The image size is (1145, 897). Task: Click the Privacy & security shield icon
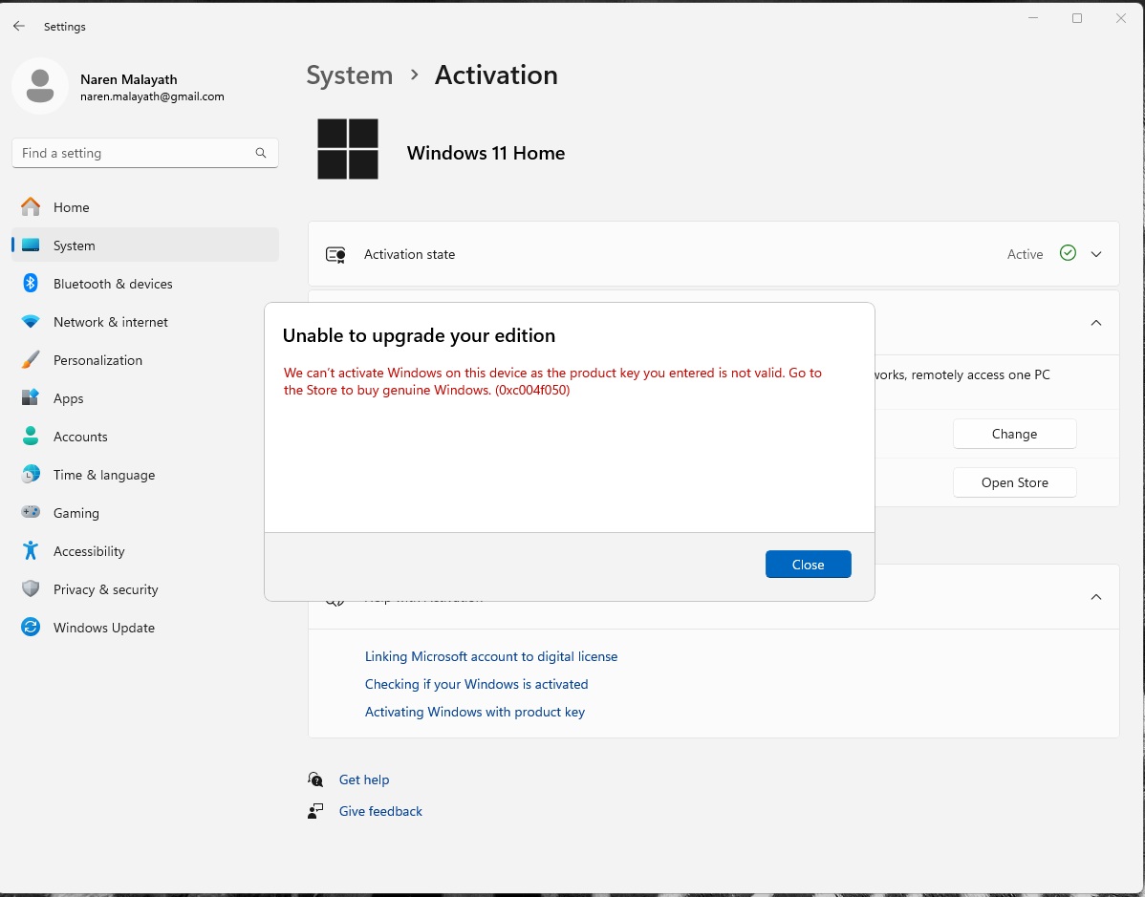[x=31, y=589]
